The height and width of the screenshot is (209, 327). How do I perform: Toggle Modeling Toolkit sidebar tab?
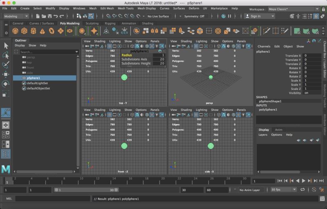325,96
